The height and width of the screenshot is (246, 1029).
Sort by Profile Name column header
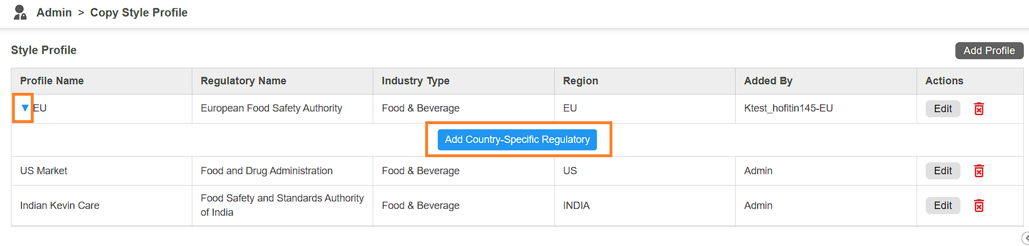tap(52, 81)
